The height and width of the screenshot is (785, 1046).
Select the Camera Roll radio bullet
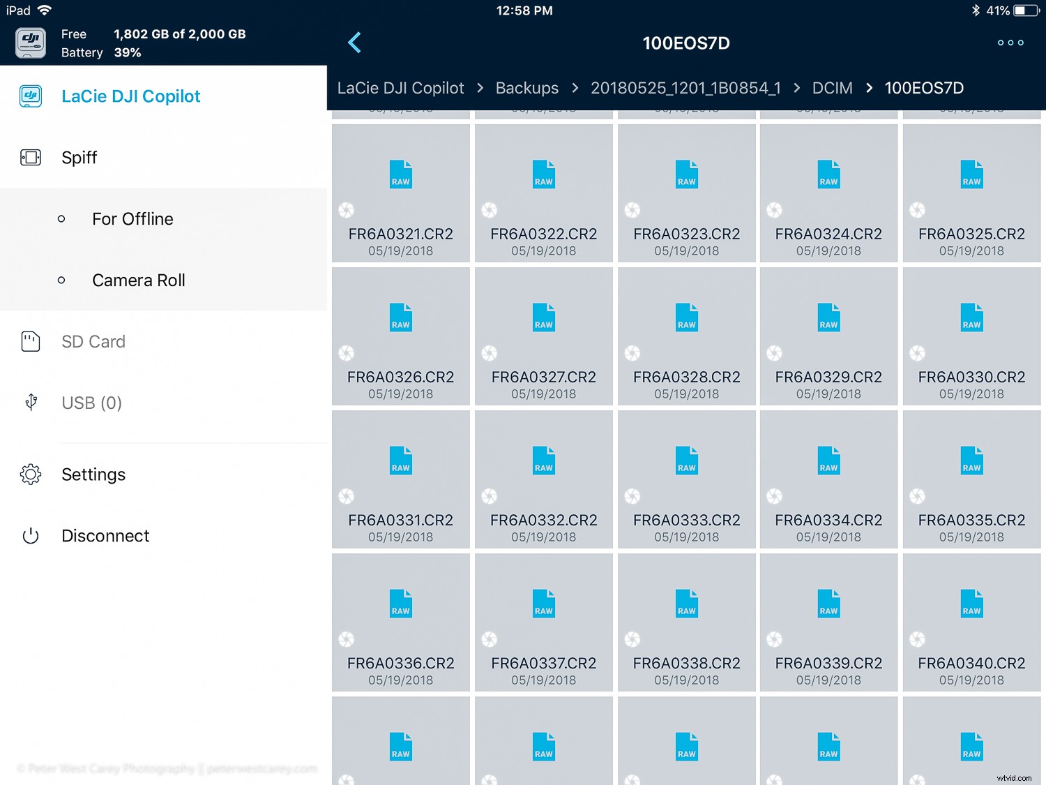(x=61, y=281)
